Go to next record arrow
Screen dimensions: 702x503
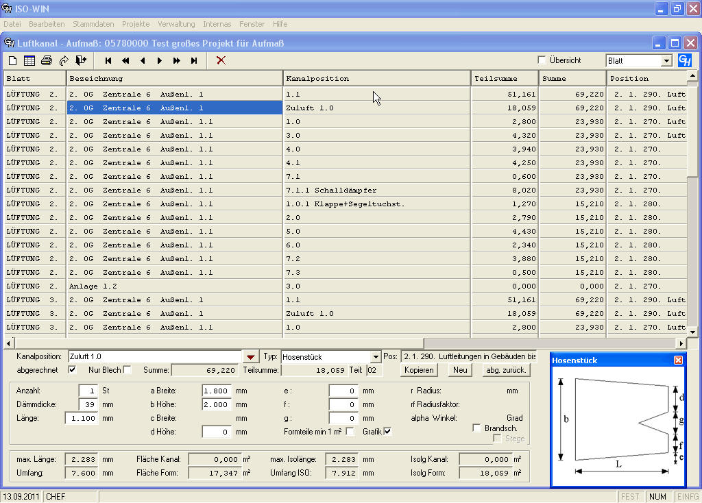(x=160, y=60)
